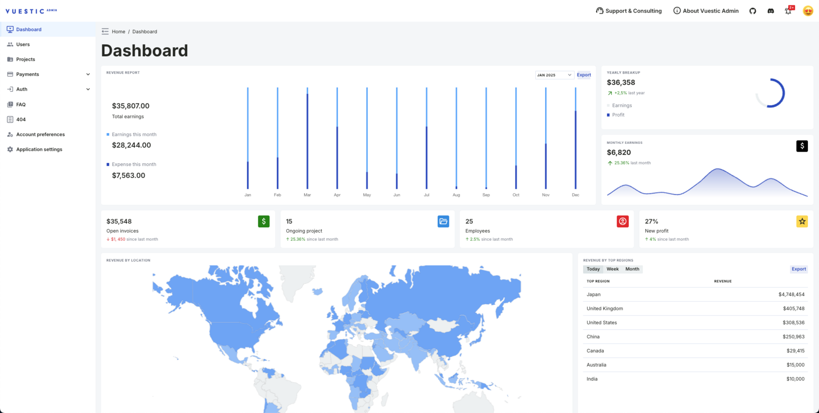The image size is (819, 413).
Task: Click the Monthly earnings area chart
Action: pyautogui.click(x=707, y=182)
